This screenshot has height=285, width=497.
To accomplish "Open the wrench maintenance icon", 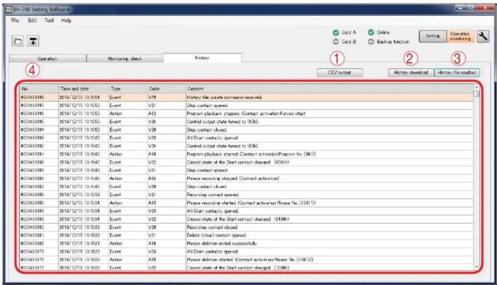I will pyautogui.click(x=483, y=36).
